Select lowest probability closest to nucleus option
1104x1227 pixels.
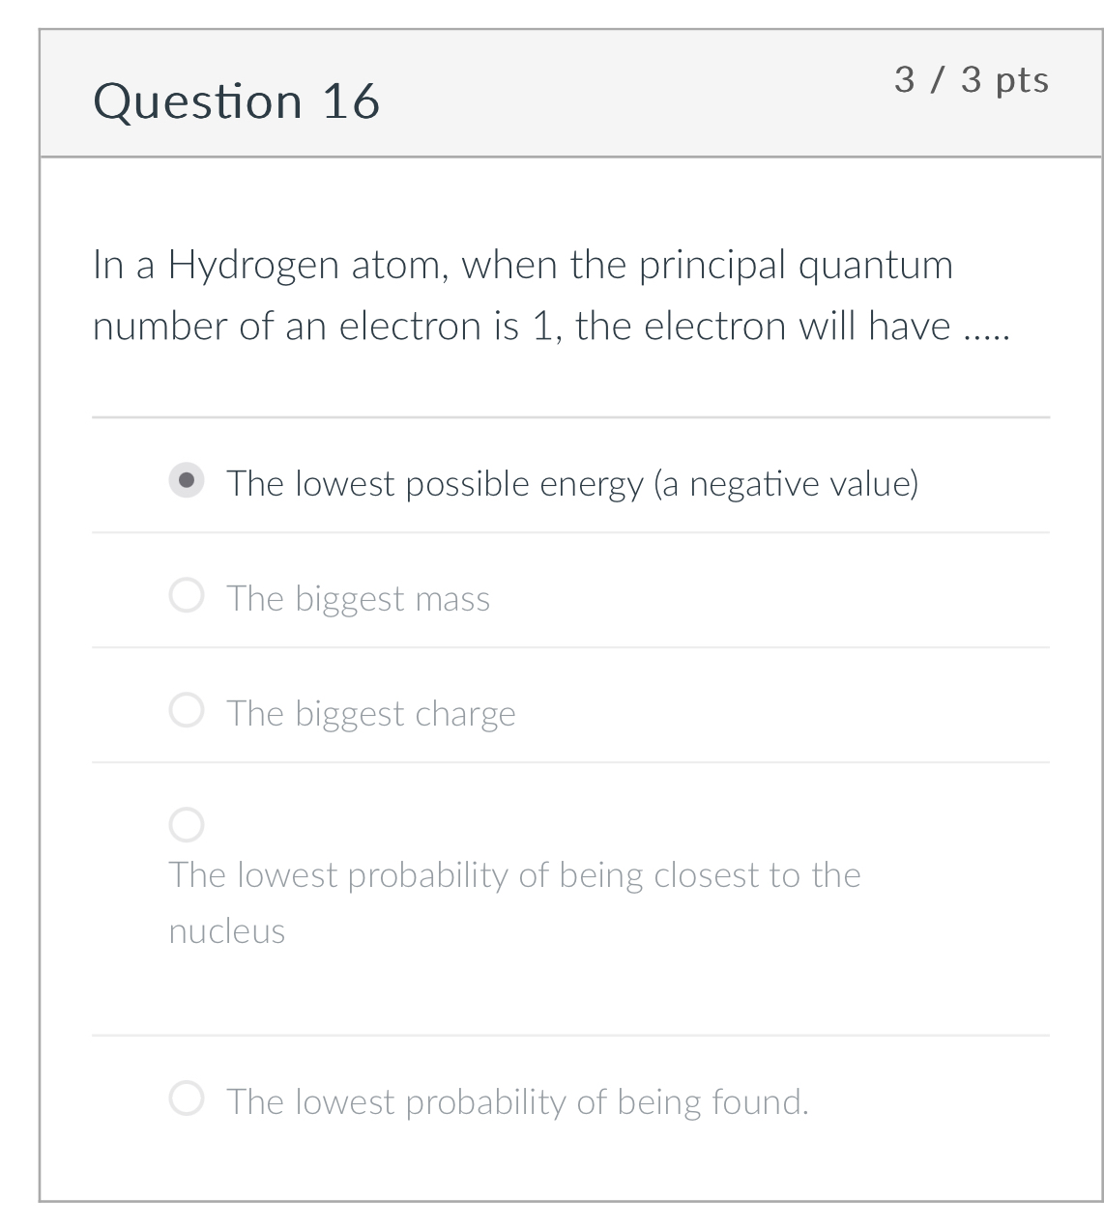515,874
